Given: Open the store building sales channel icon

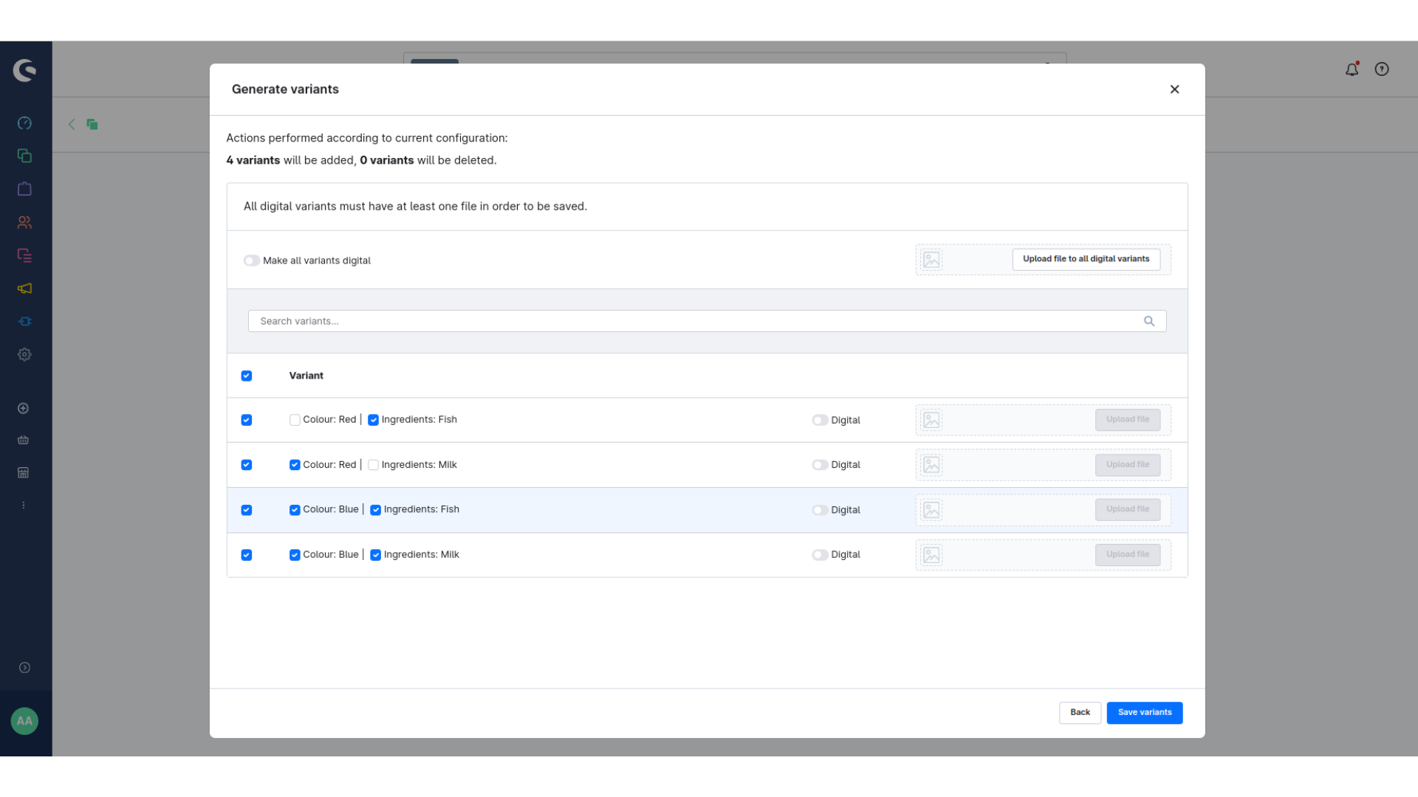Looking at the screenshot, I should tap(24, 472).
